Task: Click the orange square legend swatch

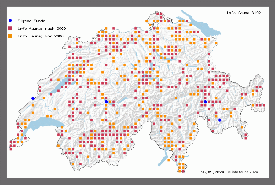Action: 10,36
